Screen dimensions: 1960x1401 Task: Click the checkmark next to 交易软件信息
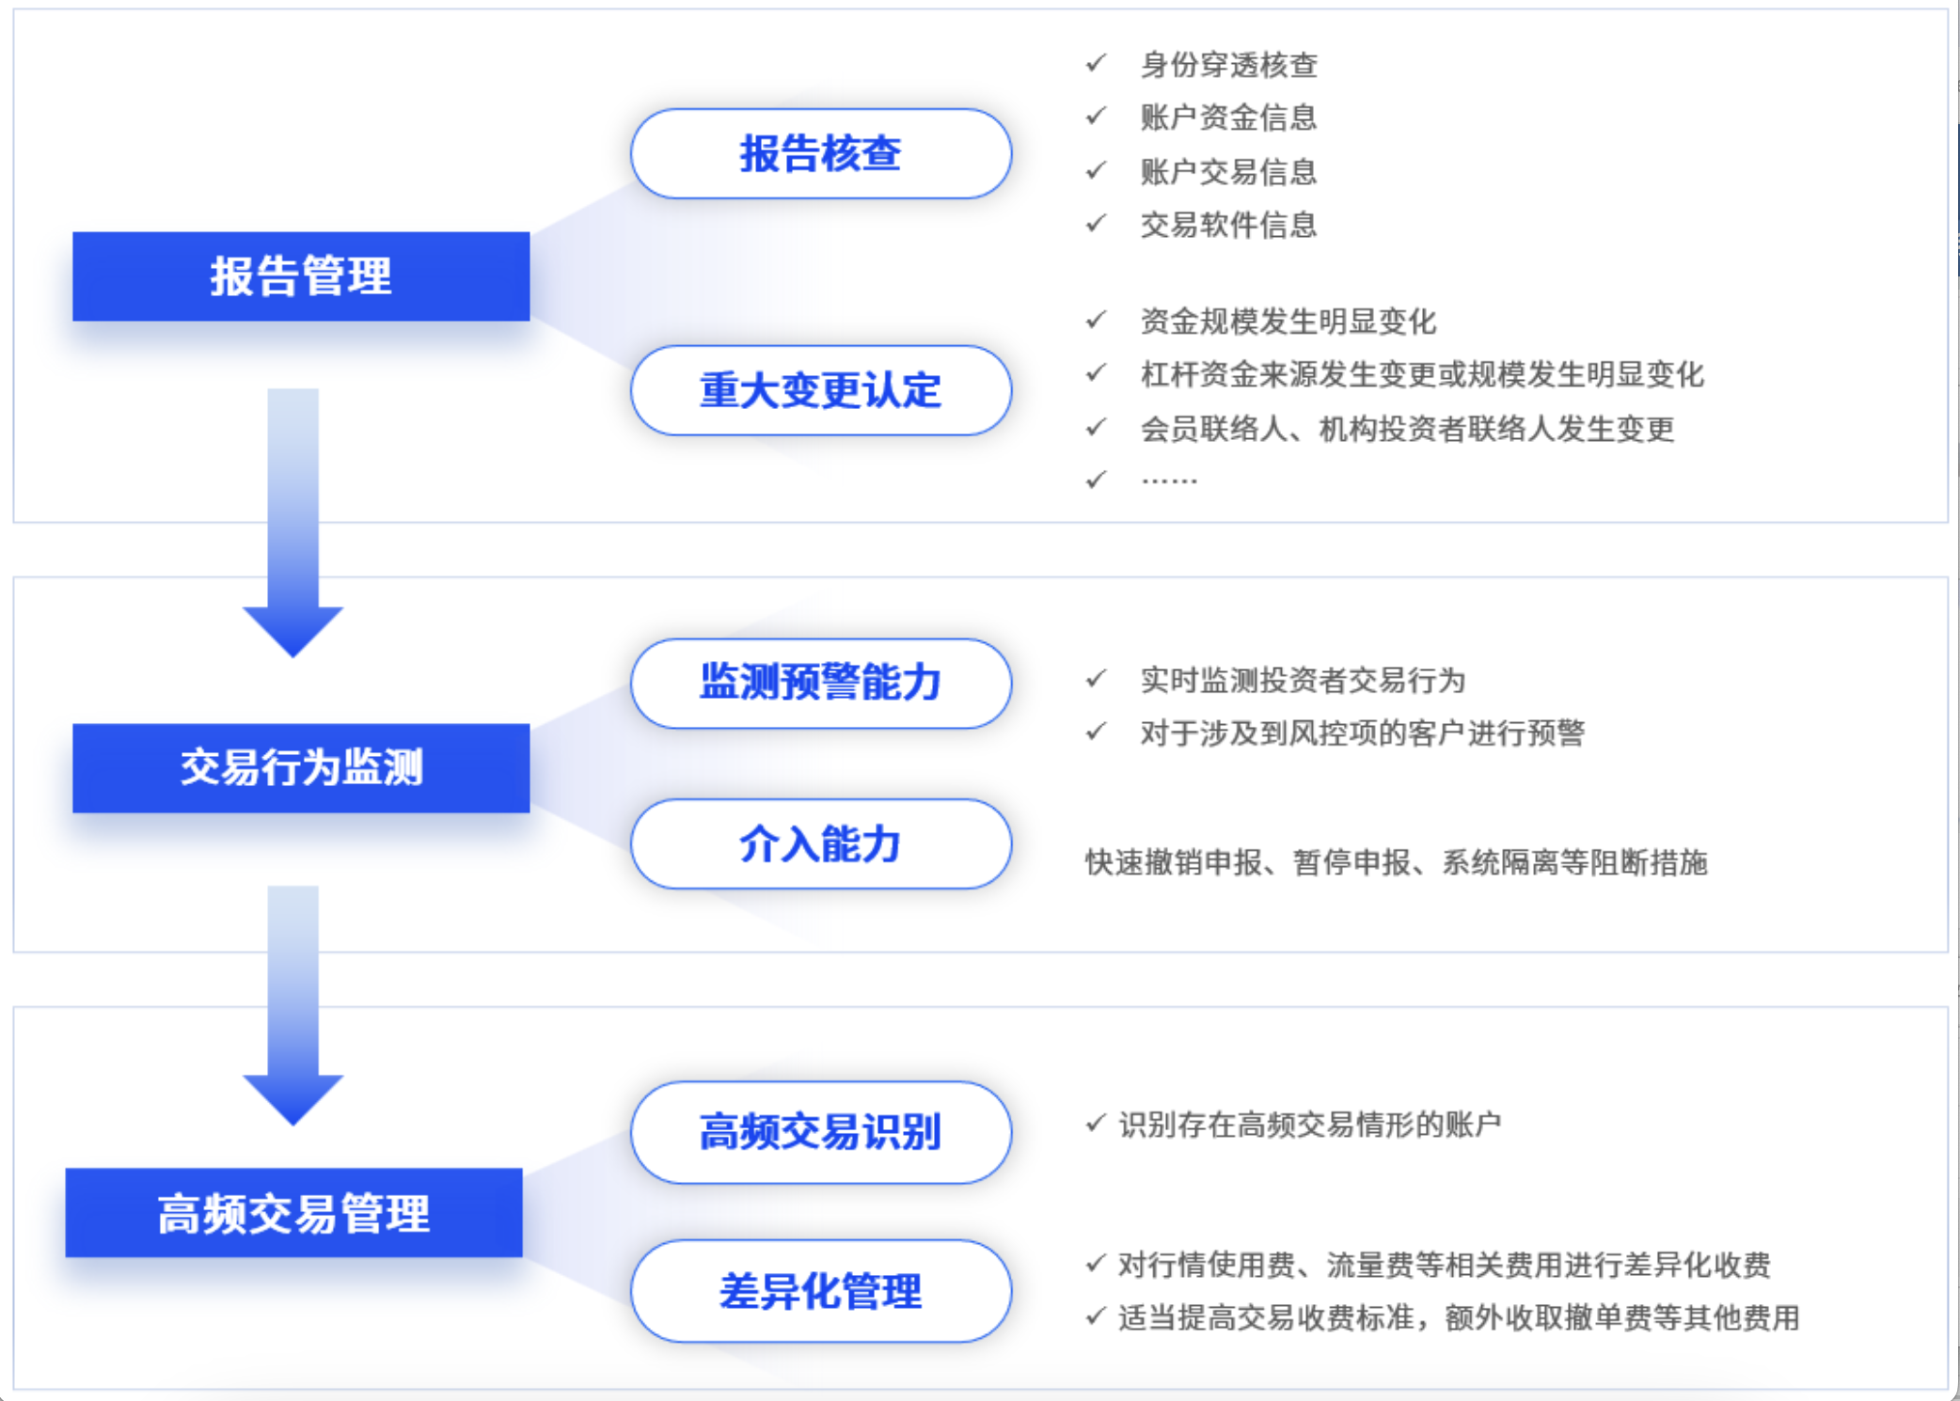1096,224
